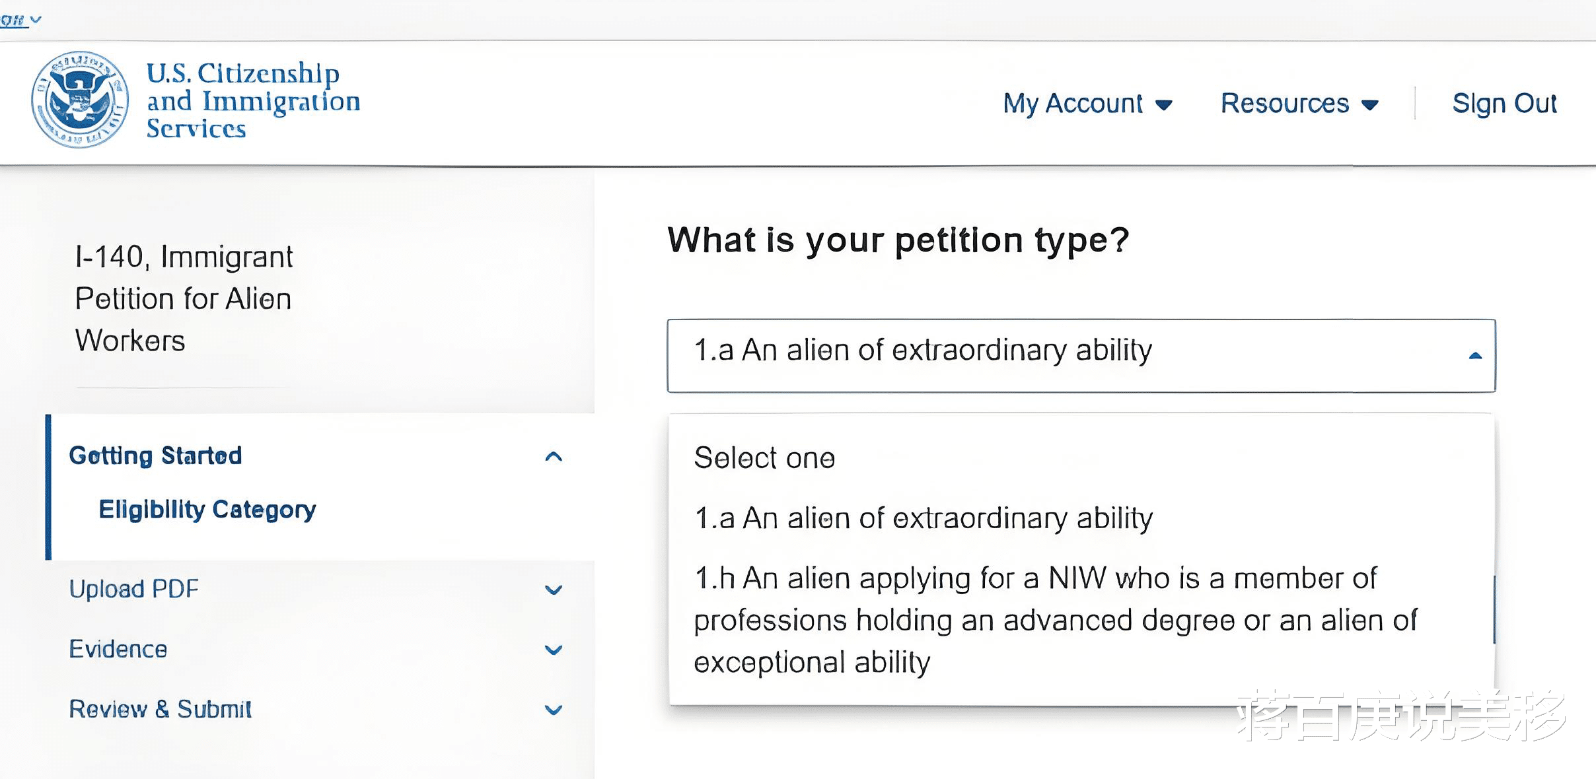This screenshot has width=1596, height=779.
Task: Expand the Upload PDF chevron
Action: point(554,590)
